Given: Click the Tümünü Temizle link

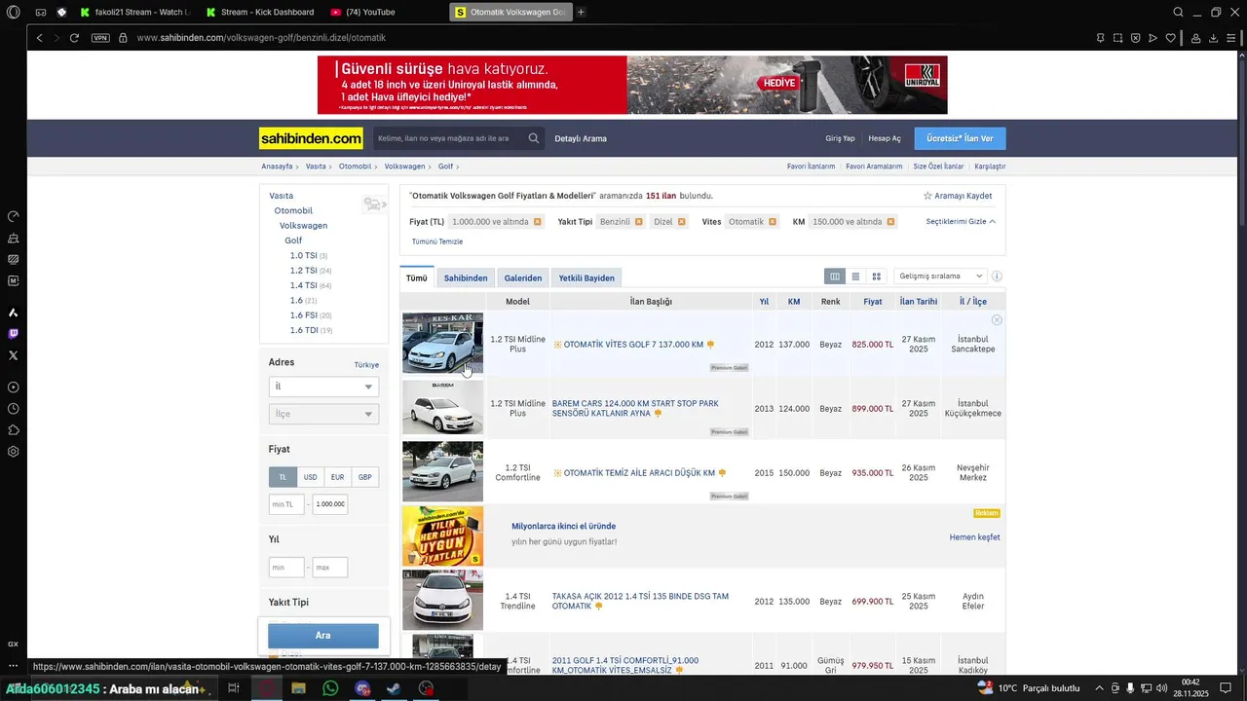Looking at the screenshot, I should (437, 241).
